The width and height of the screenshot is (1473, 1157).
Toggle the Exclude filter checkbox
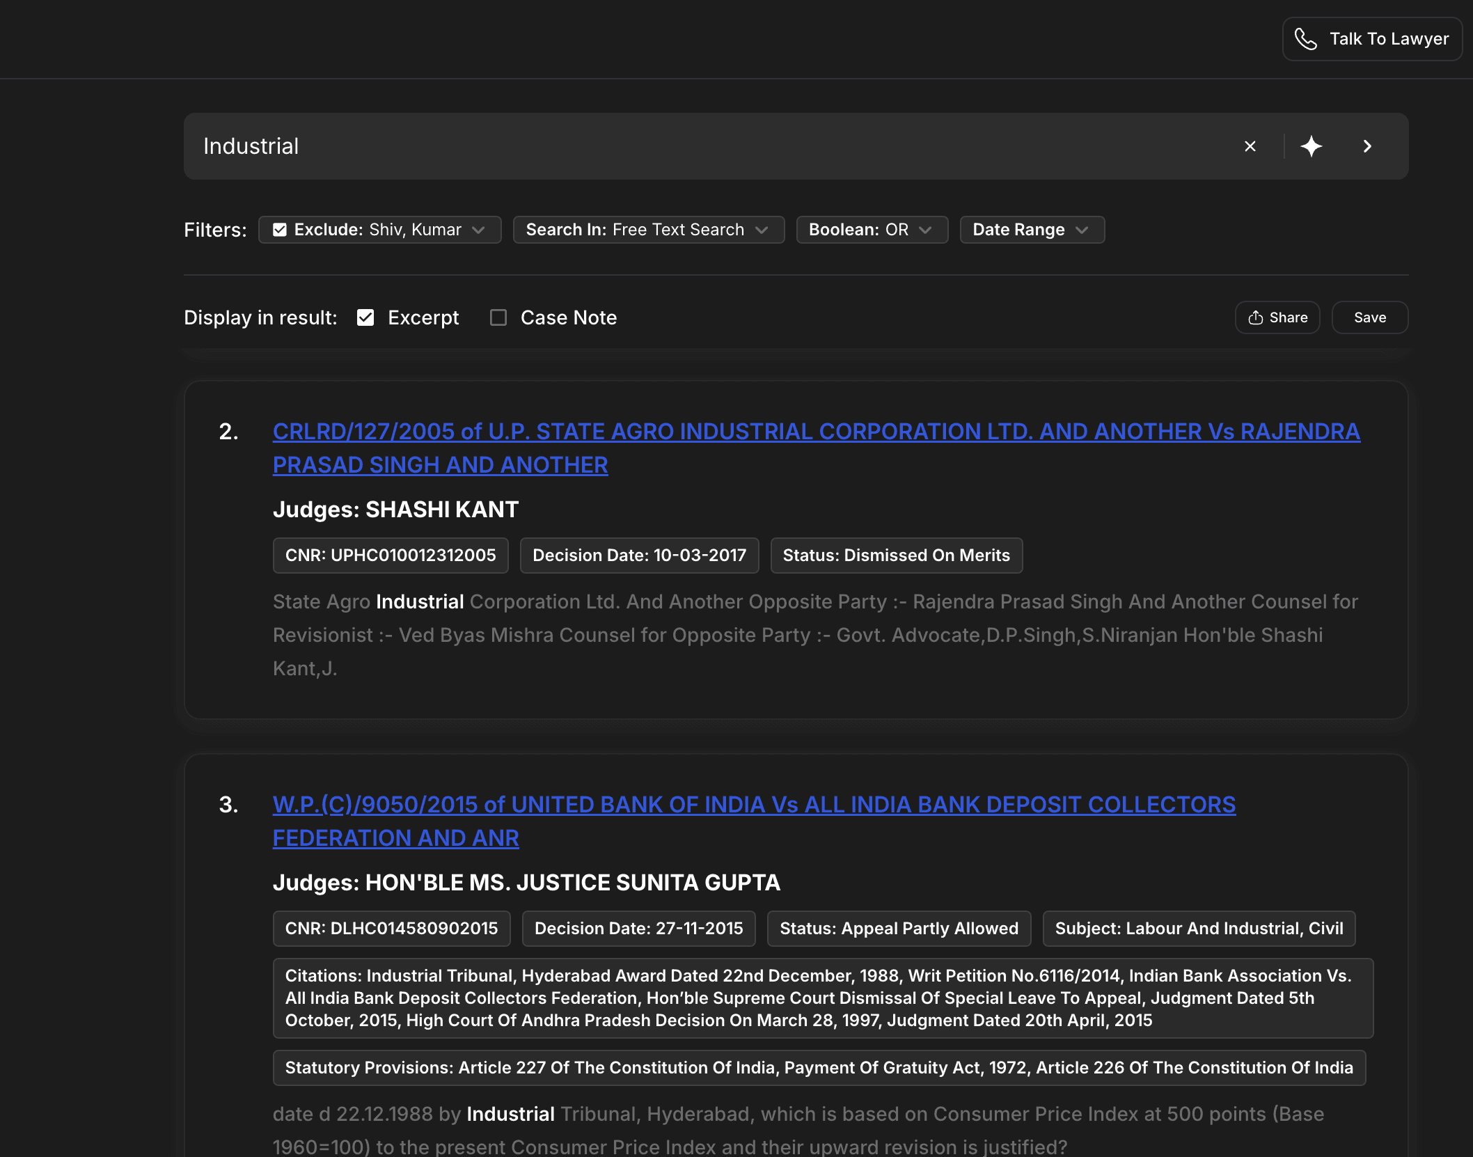coord(280,230)
